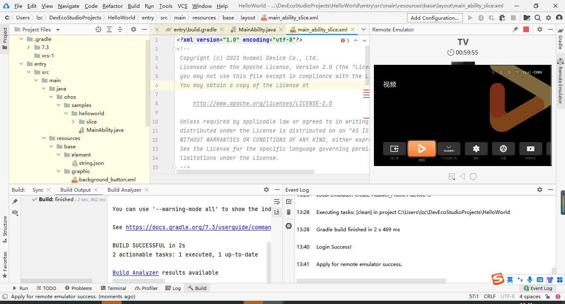This screenshot has height=304, width=565.
Task: Collapse the entry folder in project tree
Action: tap(22, 64)
